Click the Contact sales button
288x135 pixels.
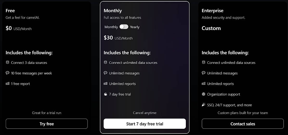tap(243, 124)
